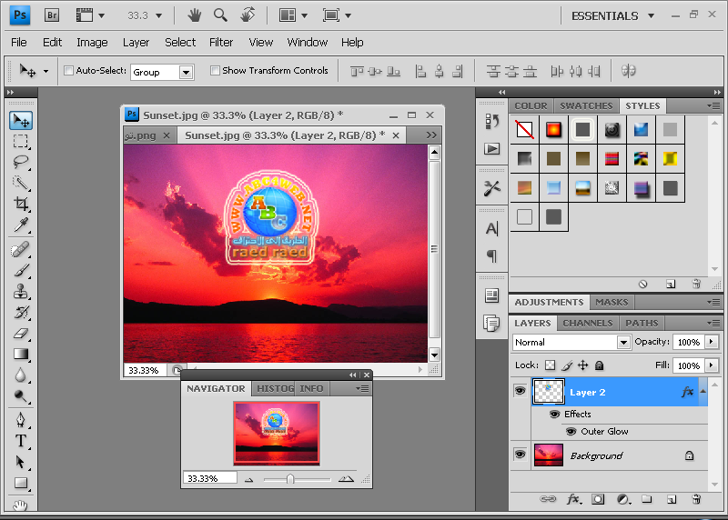Toggle Lock all padlock icon

click(600, 365)
